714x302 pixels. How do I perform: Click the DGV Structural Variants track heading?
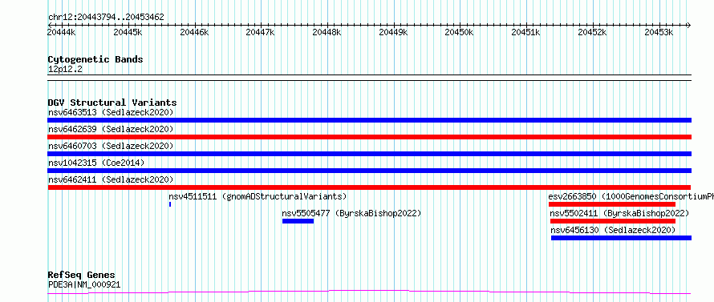pyautogui.click(x=112, y=103)
